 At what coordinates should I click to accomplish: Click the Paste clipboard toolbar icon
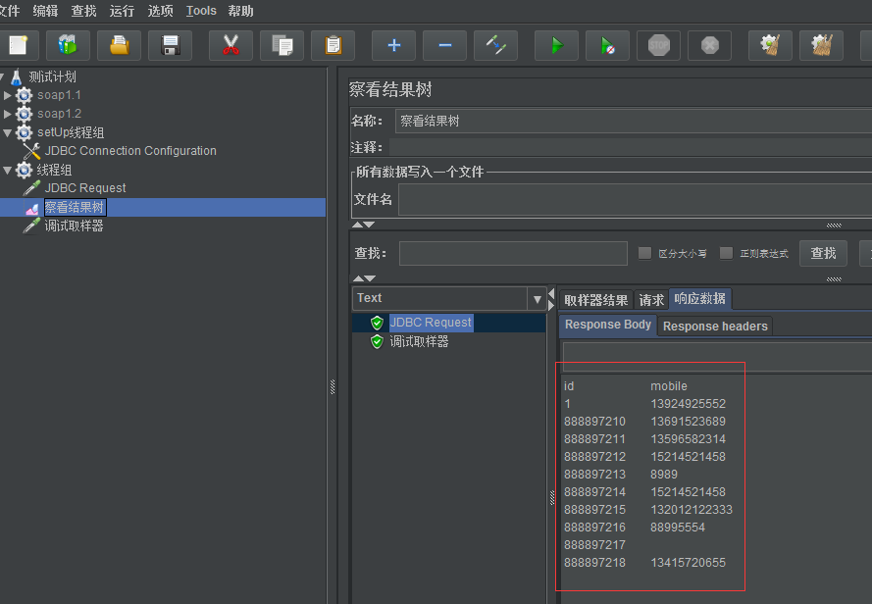333,45
